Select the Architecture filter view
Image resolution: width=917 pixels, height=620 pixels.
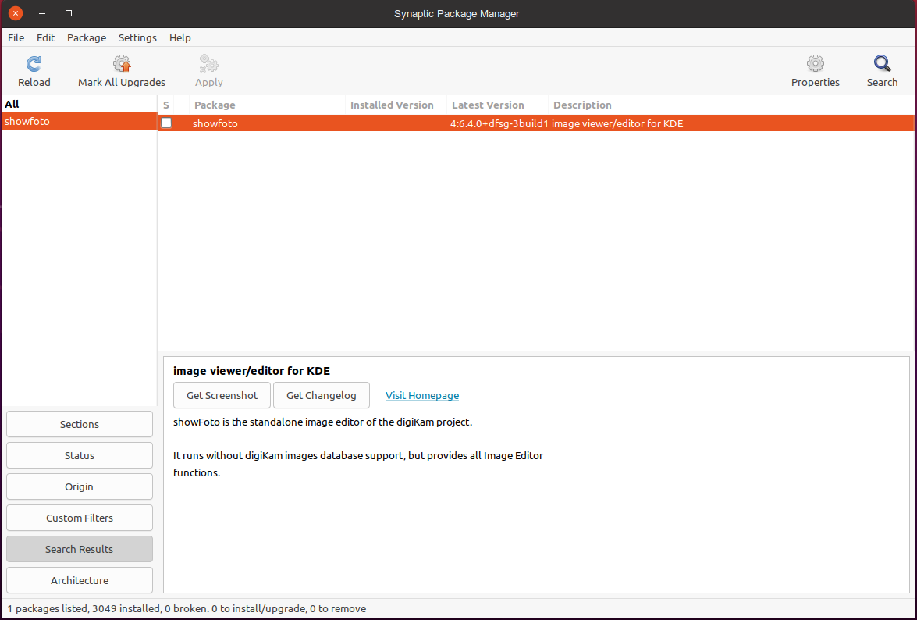80,580
